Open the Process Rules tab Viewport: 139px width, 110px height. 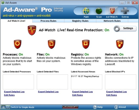tap(48, 21)
